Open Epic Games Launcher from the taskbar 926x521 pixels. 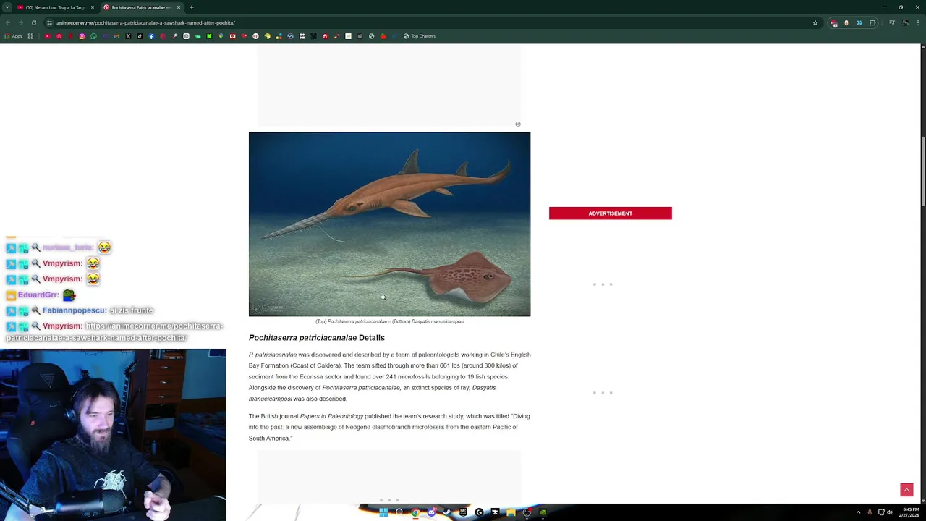click(463, 512)
